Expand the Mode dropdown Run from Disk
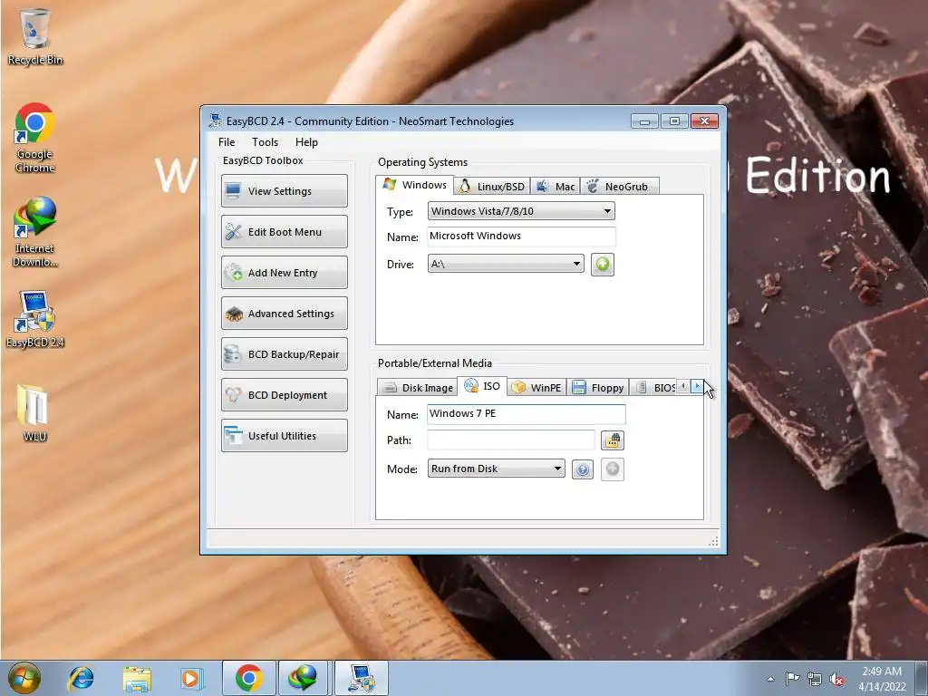This screenshot has width=928, height=696. 496,469
